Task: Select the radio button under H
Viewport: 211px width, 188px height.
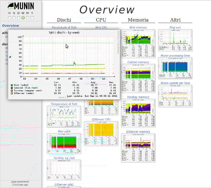Action: (10, 17)
